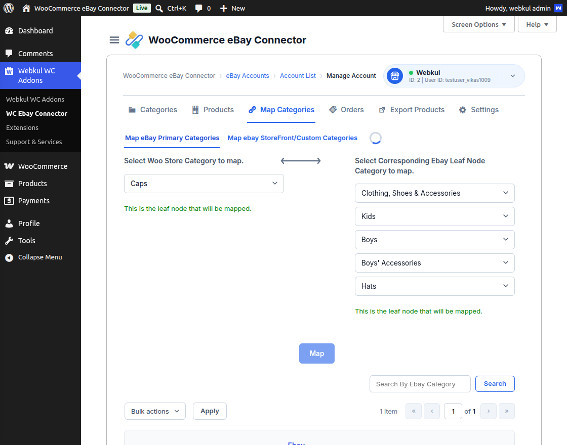Open Comments in the sidebar

click(40, 54)
